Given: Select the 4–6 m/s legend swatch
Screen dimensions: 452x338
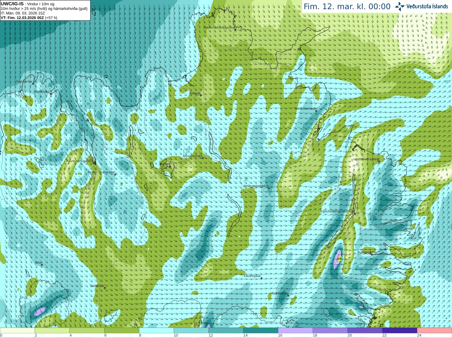Looking at the screenshot, I should (87, 331).
